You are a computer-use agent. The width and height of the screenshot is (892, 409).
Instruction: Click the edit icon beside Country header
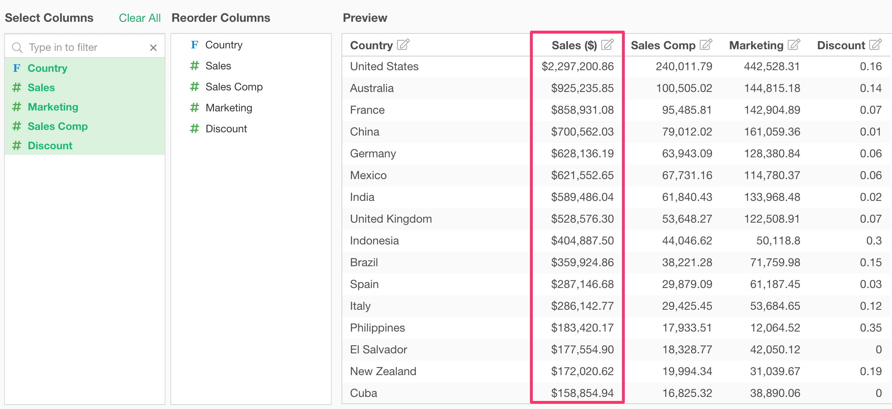(403, 44)
